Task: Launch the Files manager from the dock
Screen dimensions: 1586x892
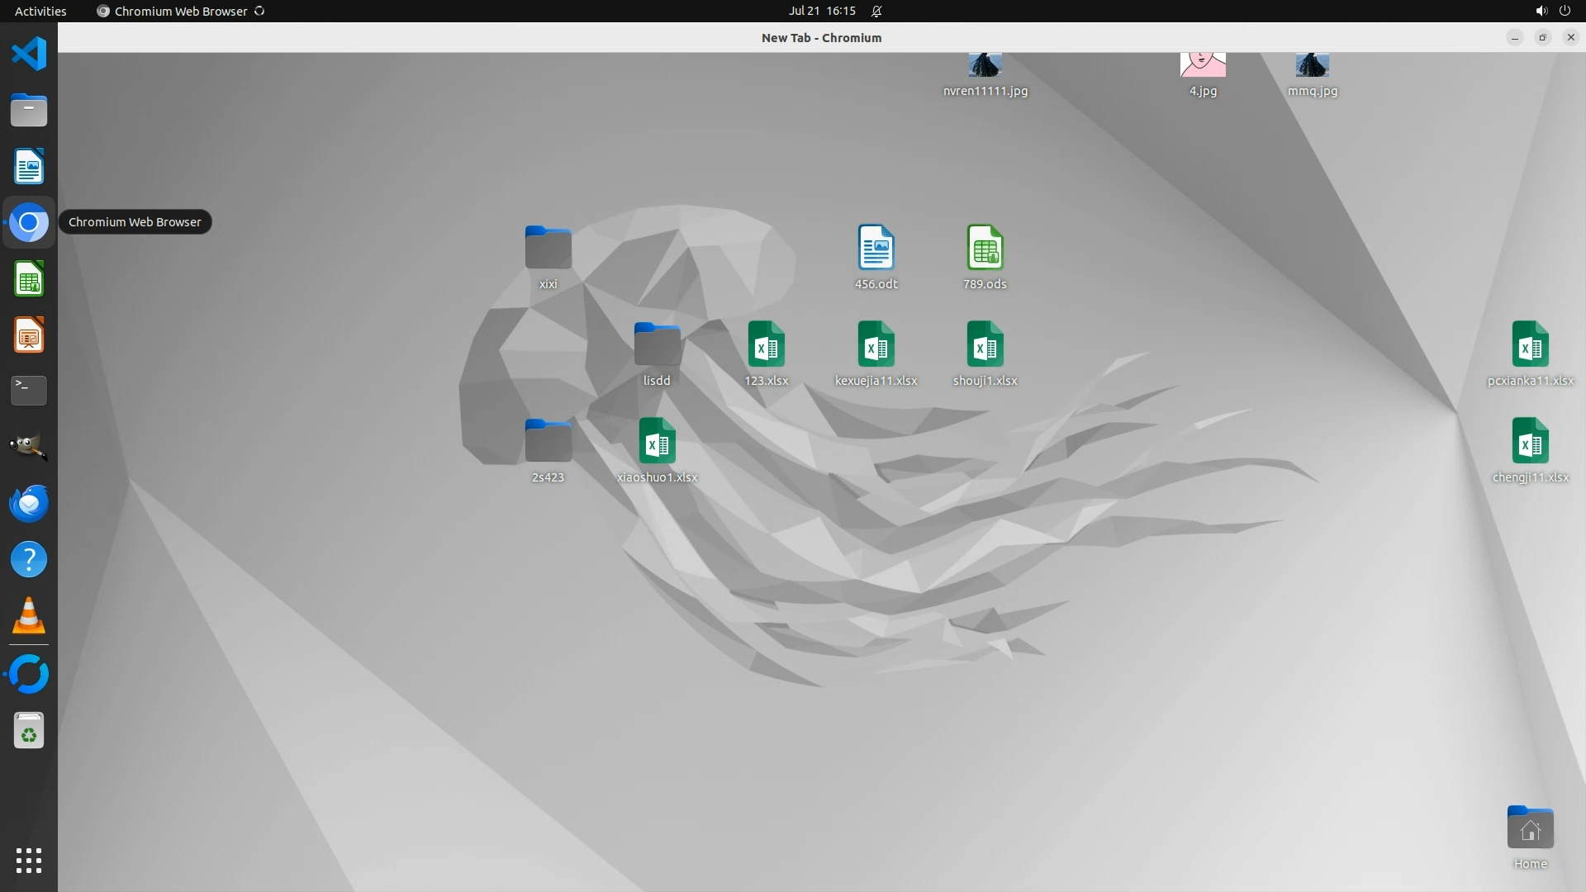Action: pos(29,111)
